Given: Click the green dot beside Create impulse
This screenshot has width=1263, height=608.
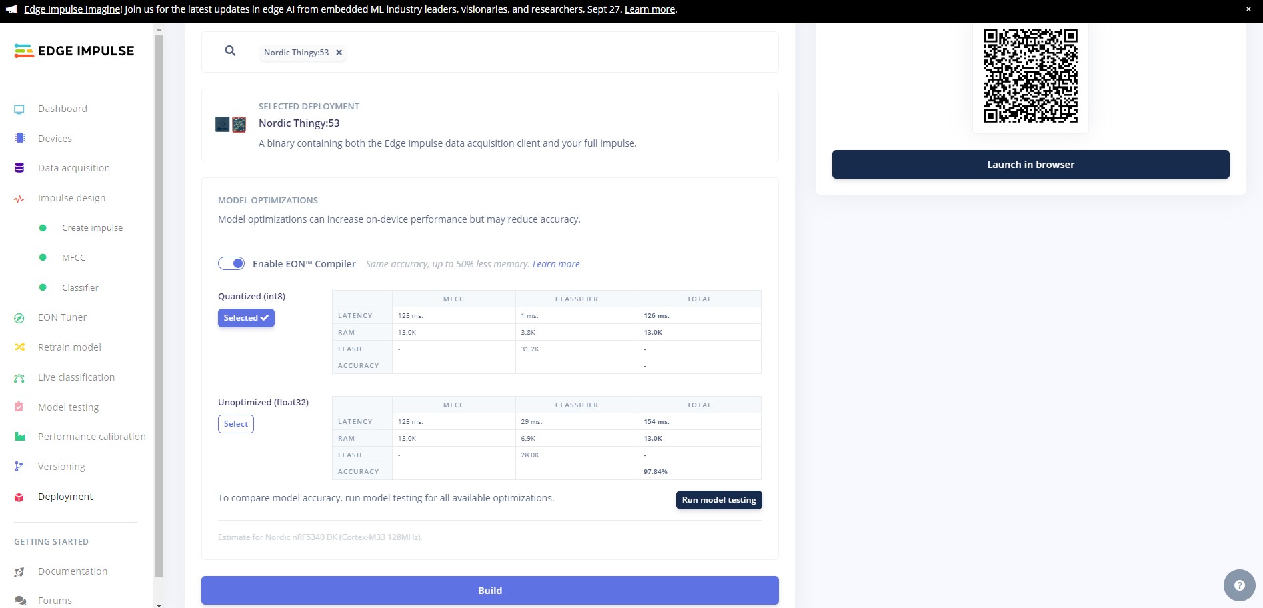Looking at the screenshot, I should [43, 228].
